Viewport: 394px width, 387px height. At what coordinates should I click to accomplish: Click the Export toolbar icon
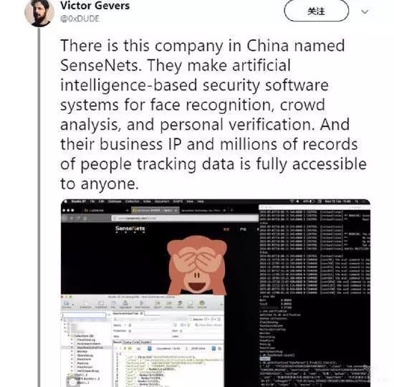click(158, 305)
